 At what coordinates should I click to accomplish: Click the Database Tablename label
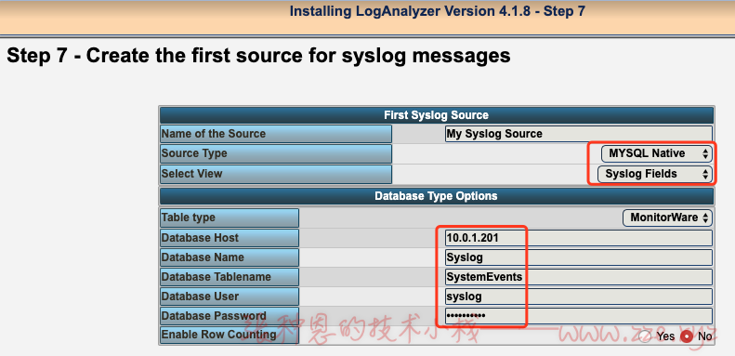click(230, 277)
